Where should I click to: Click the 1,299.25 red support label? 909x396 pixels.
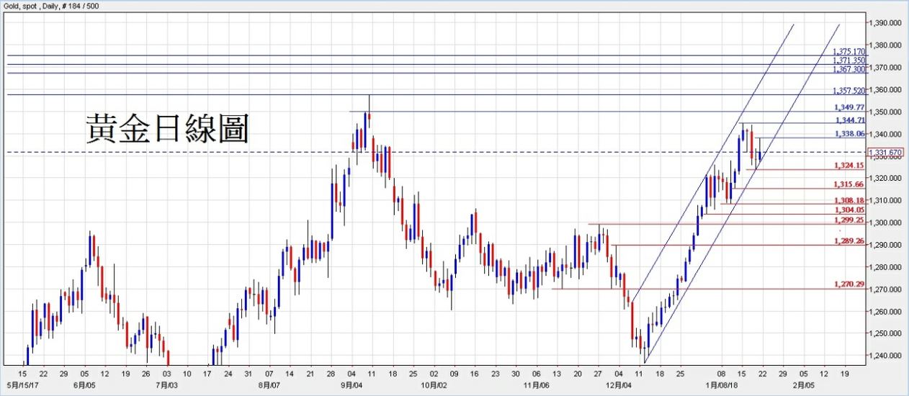click(x=848, y=220)
